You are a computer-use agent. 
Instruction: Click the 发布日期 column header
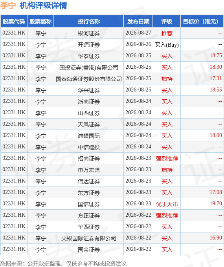[138, 22]
